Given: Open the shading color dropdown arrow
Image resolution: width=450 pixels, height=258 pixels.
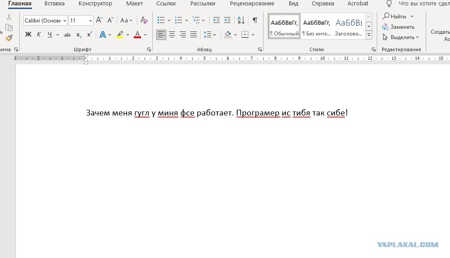Looking at the screenshot, I should pos(236,35).
